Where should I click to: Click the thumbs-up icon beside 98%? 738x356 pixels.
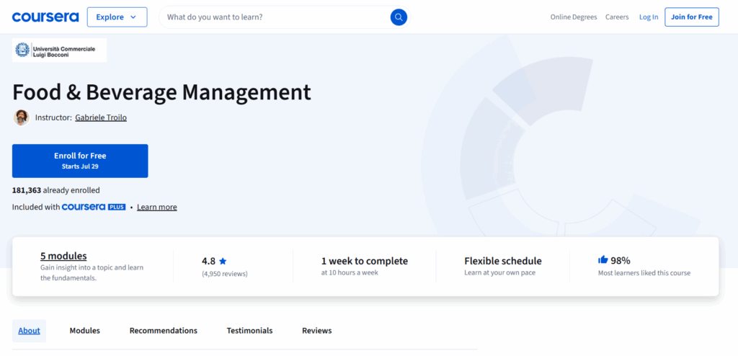[x=603, y=260]
